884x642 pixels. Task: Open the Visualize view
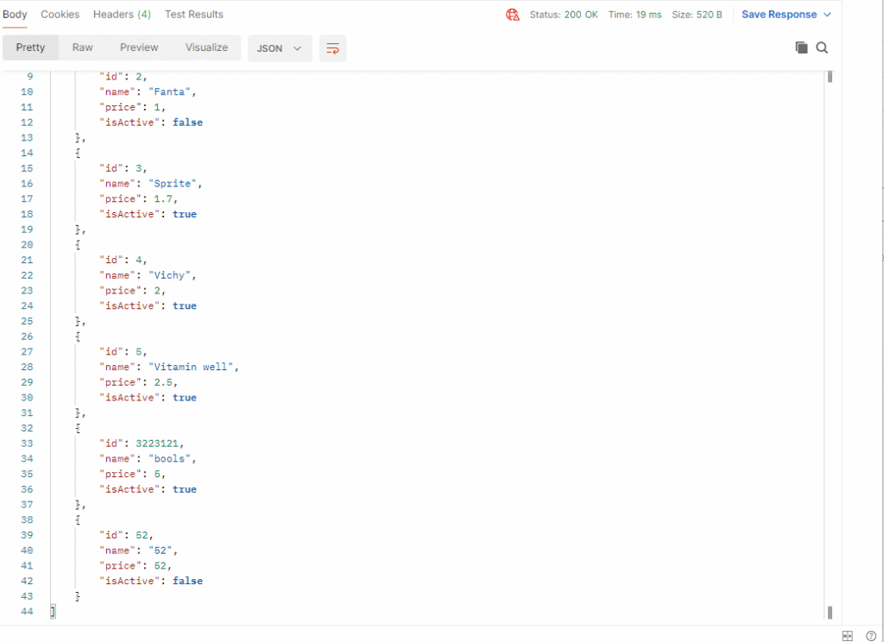pos(206,48)
